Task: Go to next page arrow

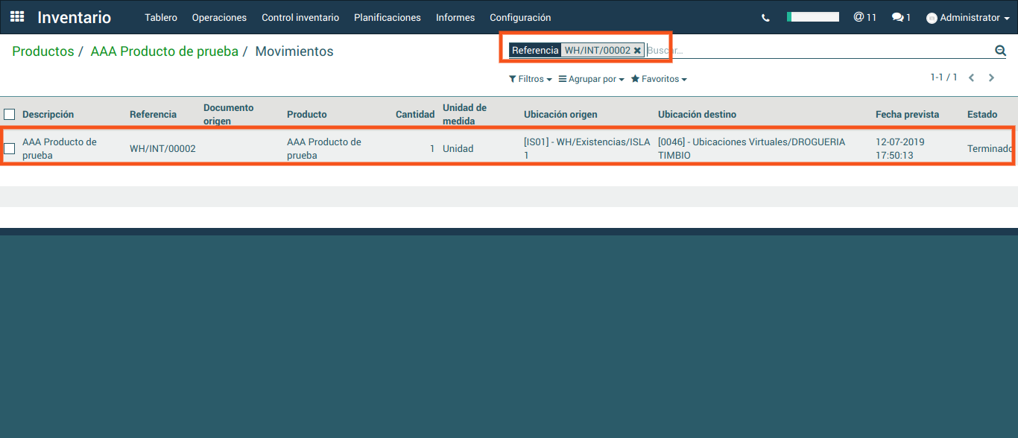Action: click(x=991, y=77)
